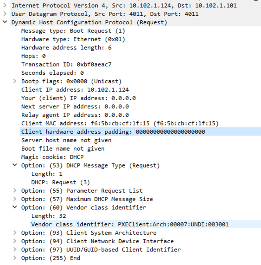Collapse Option 60 Vendor class identifier
The width and height of the screenshot is (261, 265).
pos(14,207)
